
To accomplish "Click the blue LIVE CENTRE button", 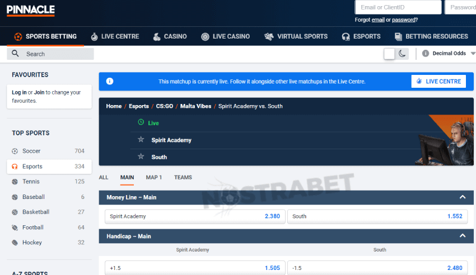I will [x=438, y=81].
